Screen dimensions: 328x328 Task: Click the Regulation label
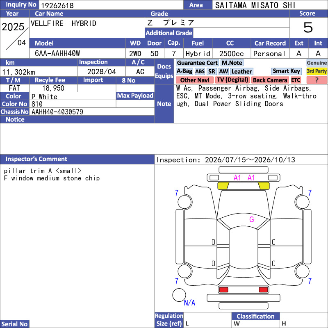[169, 316]
